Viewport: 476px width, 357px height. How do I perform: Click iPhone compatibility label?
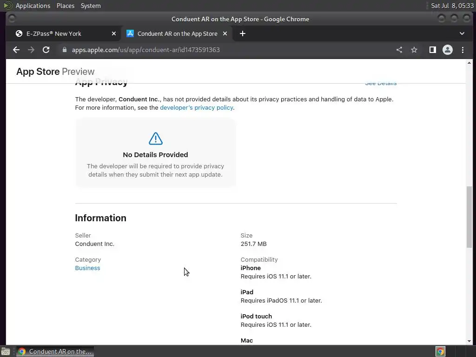pos(251,268)
